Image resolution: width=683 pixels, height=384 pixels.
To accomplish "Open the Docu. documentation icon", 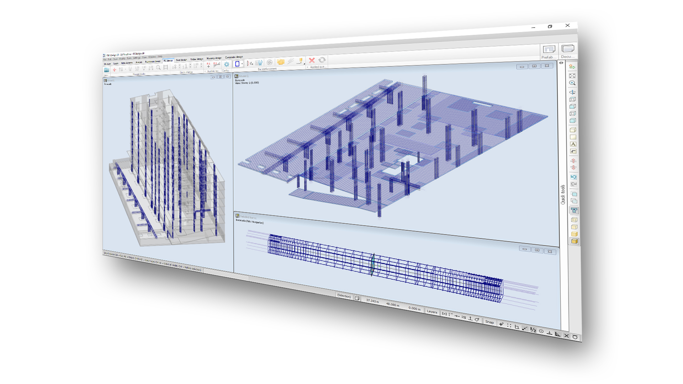I will (x=568, y=49).
